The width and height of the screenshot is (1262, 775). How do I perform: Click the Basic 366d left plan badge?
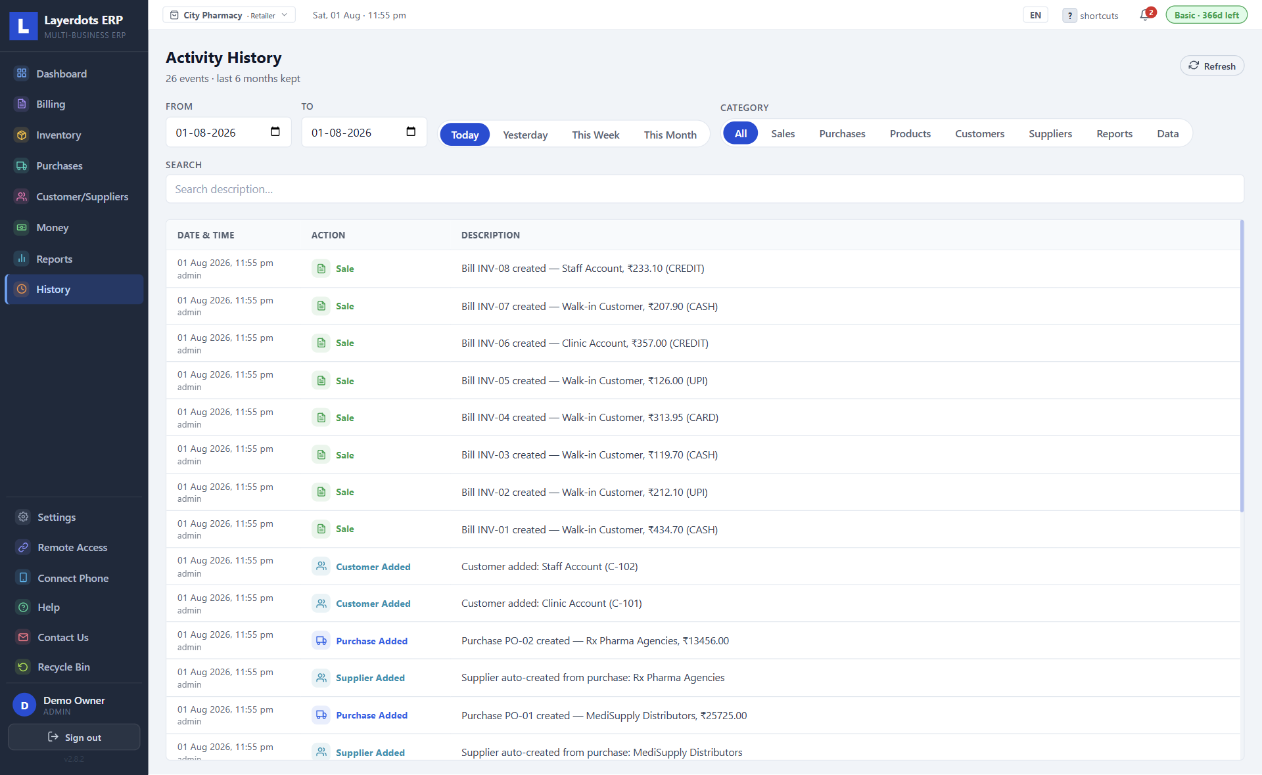pos(1206,15)
